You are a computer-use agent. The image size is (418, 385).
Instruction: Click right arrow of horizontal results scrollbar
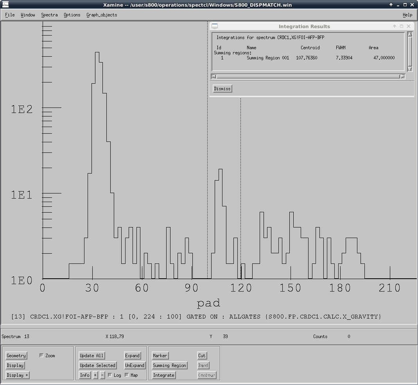pyautogui.click(x=402, y=77)
